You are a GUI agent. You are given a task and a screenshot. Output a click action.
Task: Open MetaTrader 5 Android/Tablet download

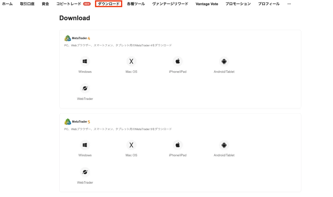click(x=224, y=145)
